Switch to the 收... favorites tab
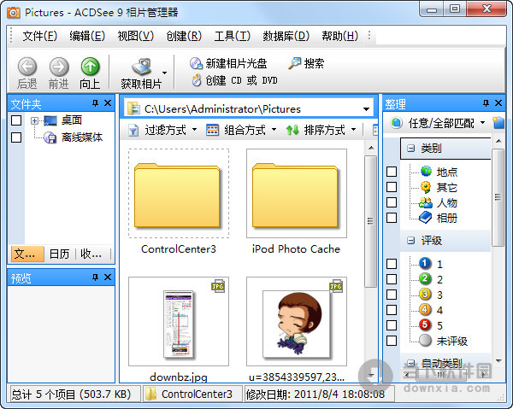 [91, 254]
